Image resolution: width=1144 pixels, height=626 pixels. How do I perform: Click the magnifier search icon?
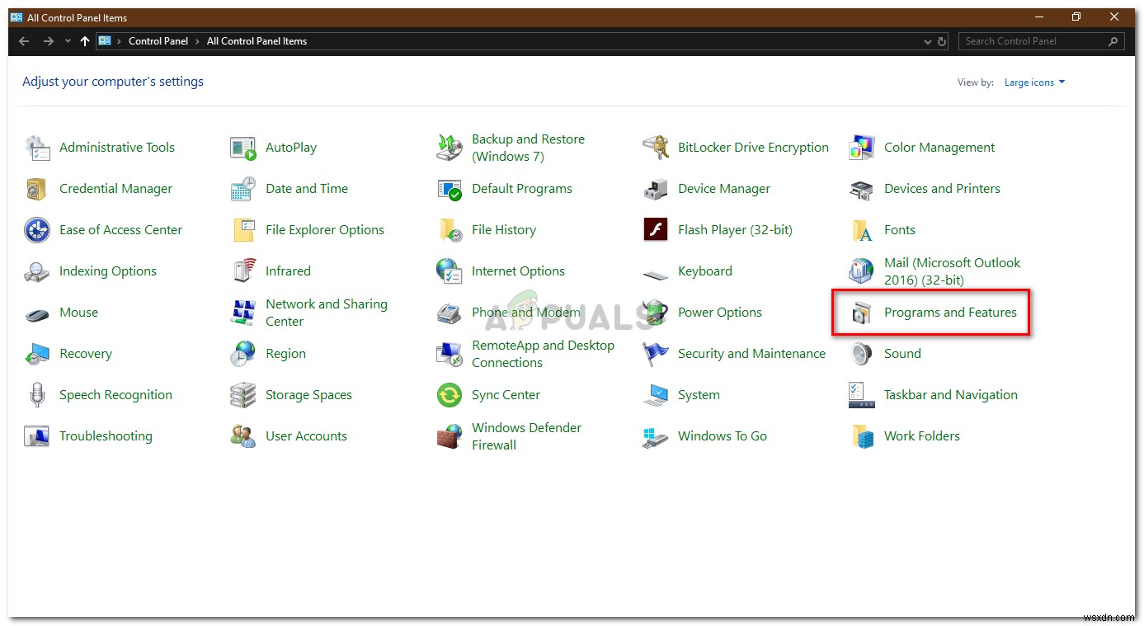(1113, 41)
